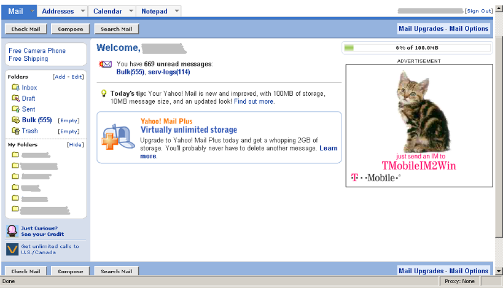The image size is (503, 288).
Task: Click the Sent folder icon
Action: 15,109
